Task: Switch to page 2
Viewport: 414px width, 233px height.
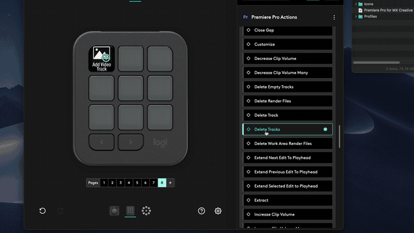Action: [x=112, y=182]
